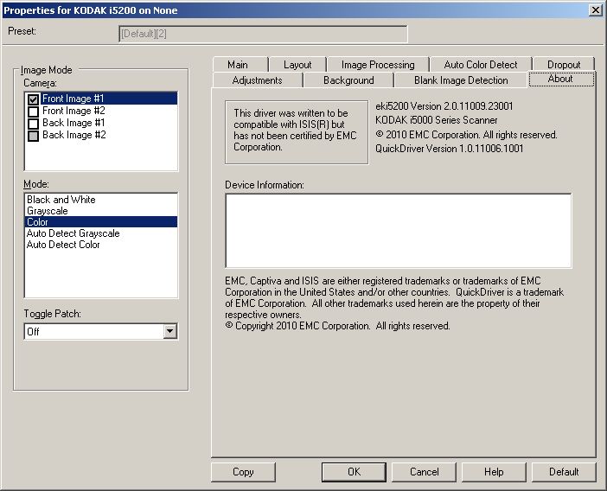Open the Dropout tab

point(563,65)
